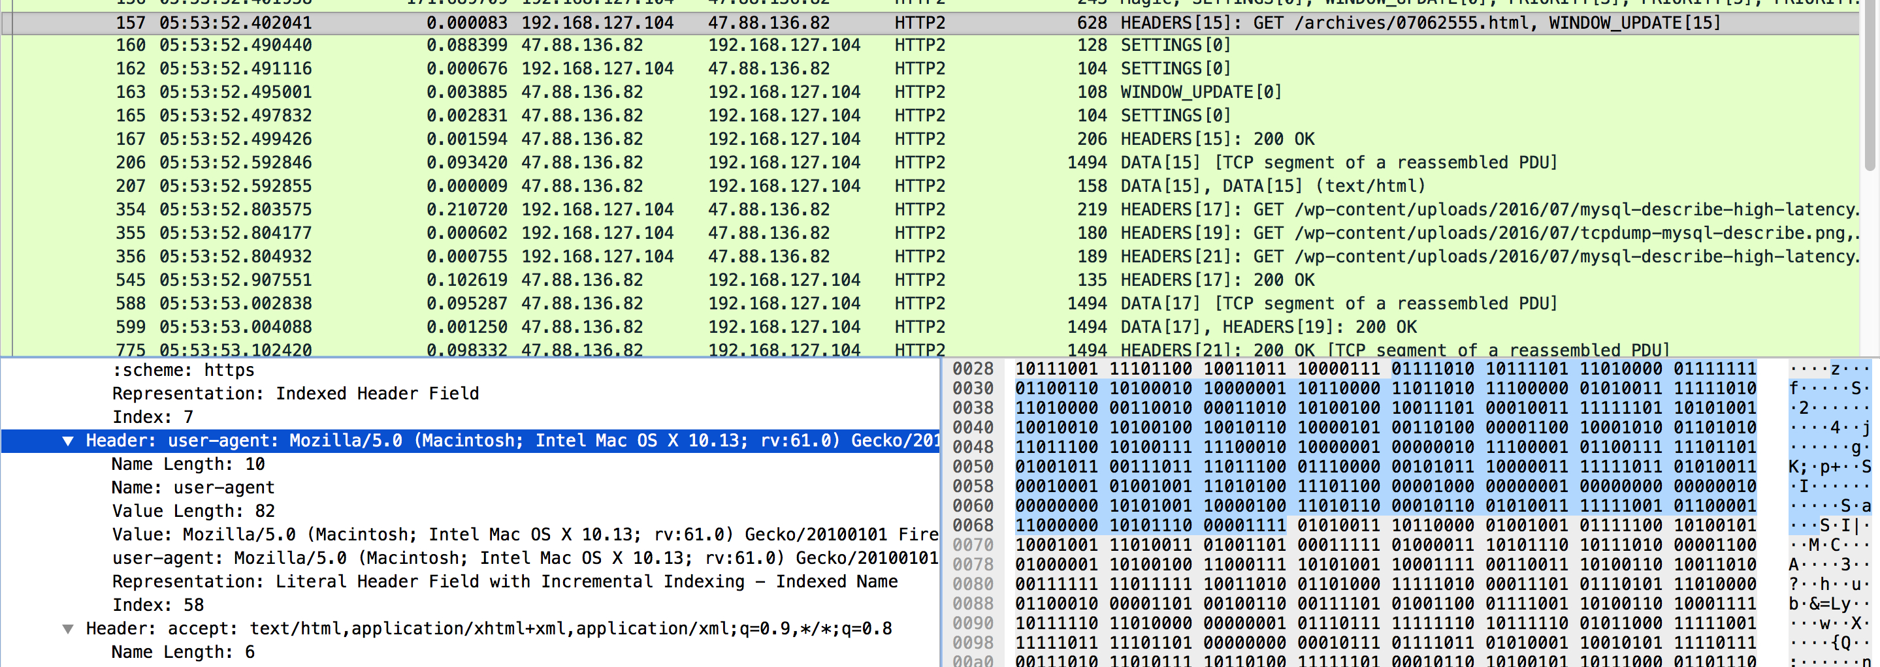Click the 'Value: Mozilla/5.0' field line
This screenshot has width=1880, height=667.
tap(525, 535)
